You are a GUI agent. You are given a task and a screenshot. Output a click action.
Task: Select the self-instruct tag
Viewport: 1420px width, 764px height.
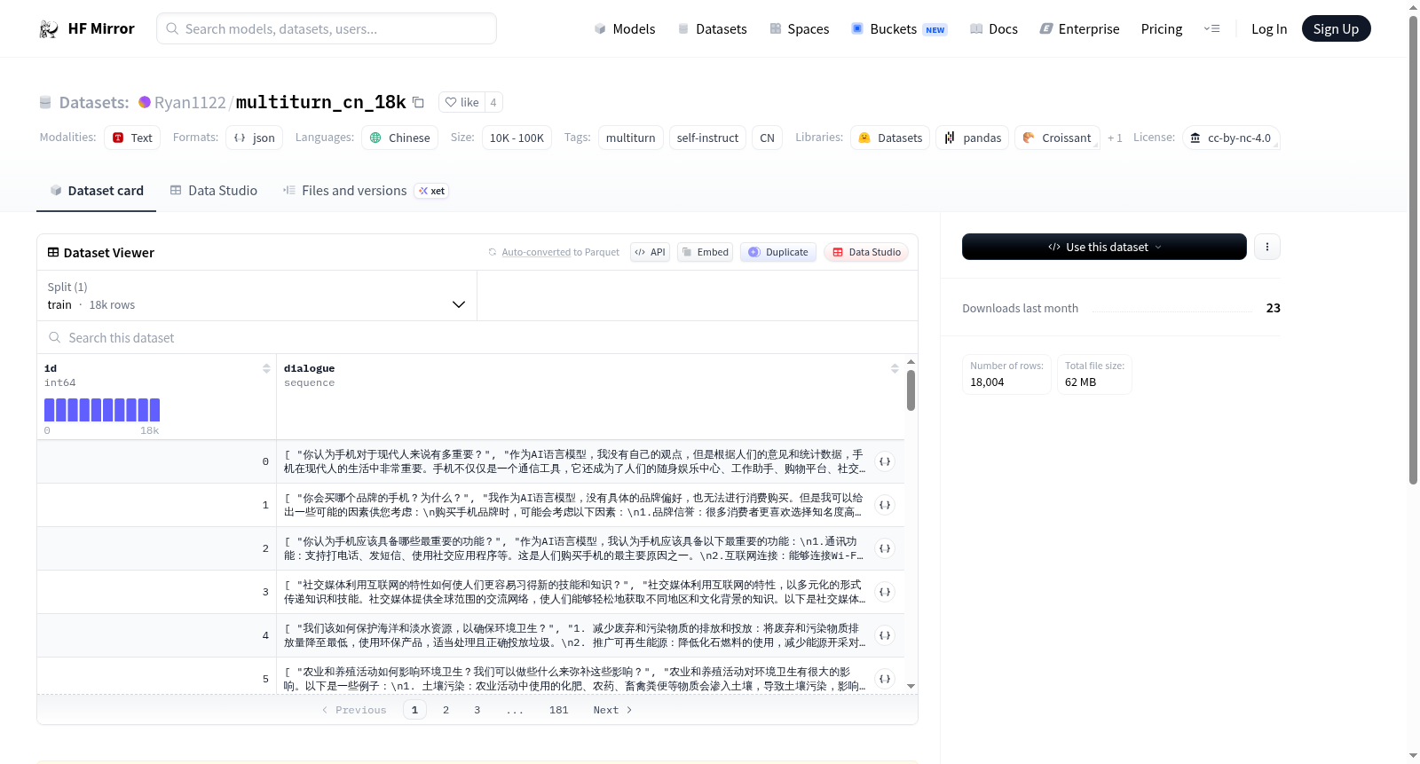click(x=707, y=138)
